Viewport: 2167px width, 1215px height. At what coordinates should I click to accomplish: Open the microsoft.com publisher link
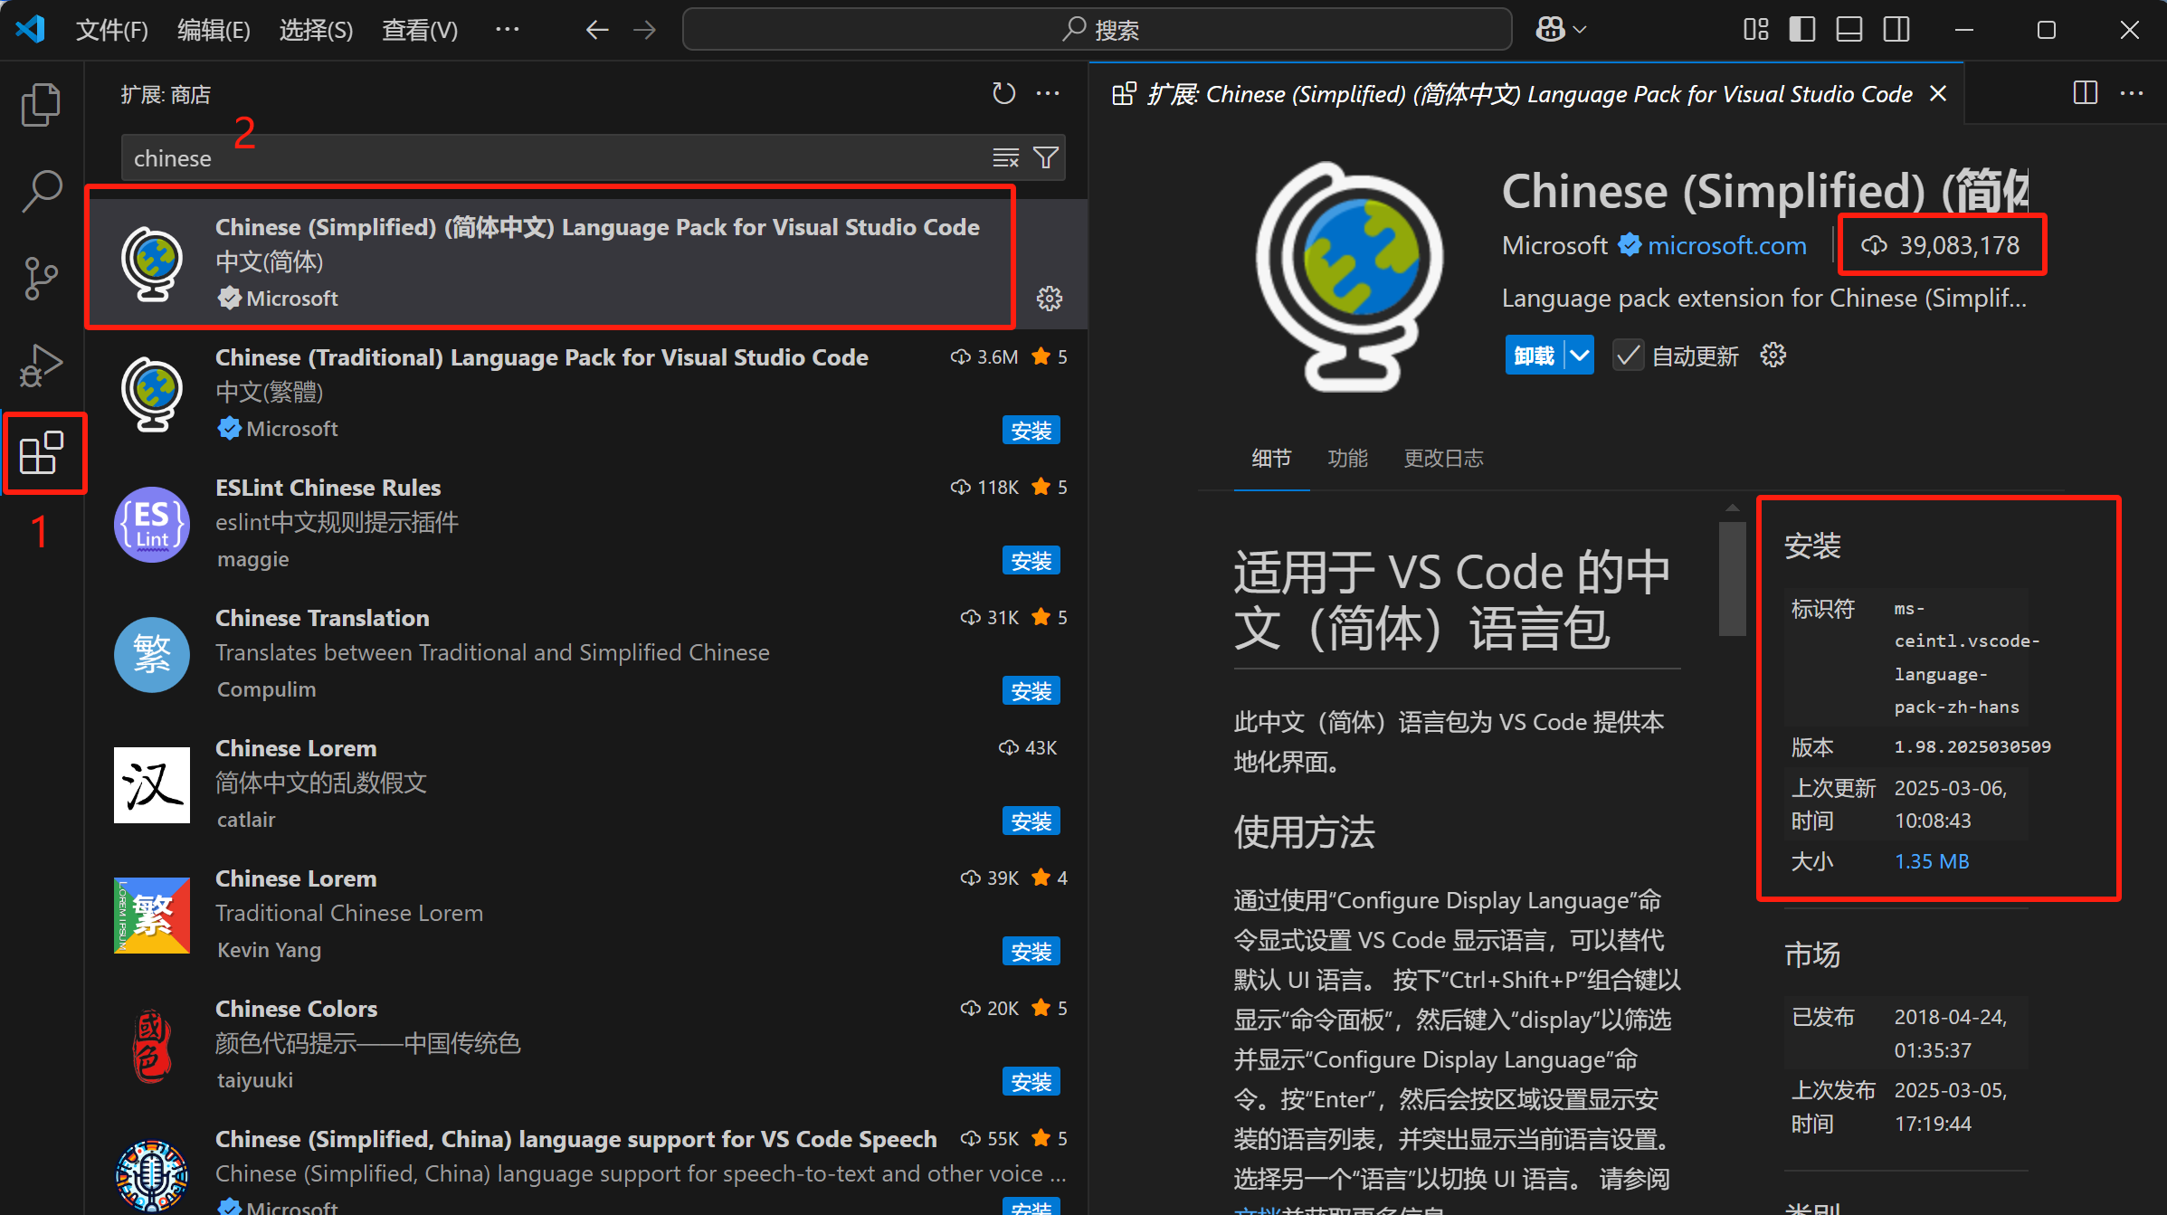[1726, 245]
